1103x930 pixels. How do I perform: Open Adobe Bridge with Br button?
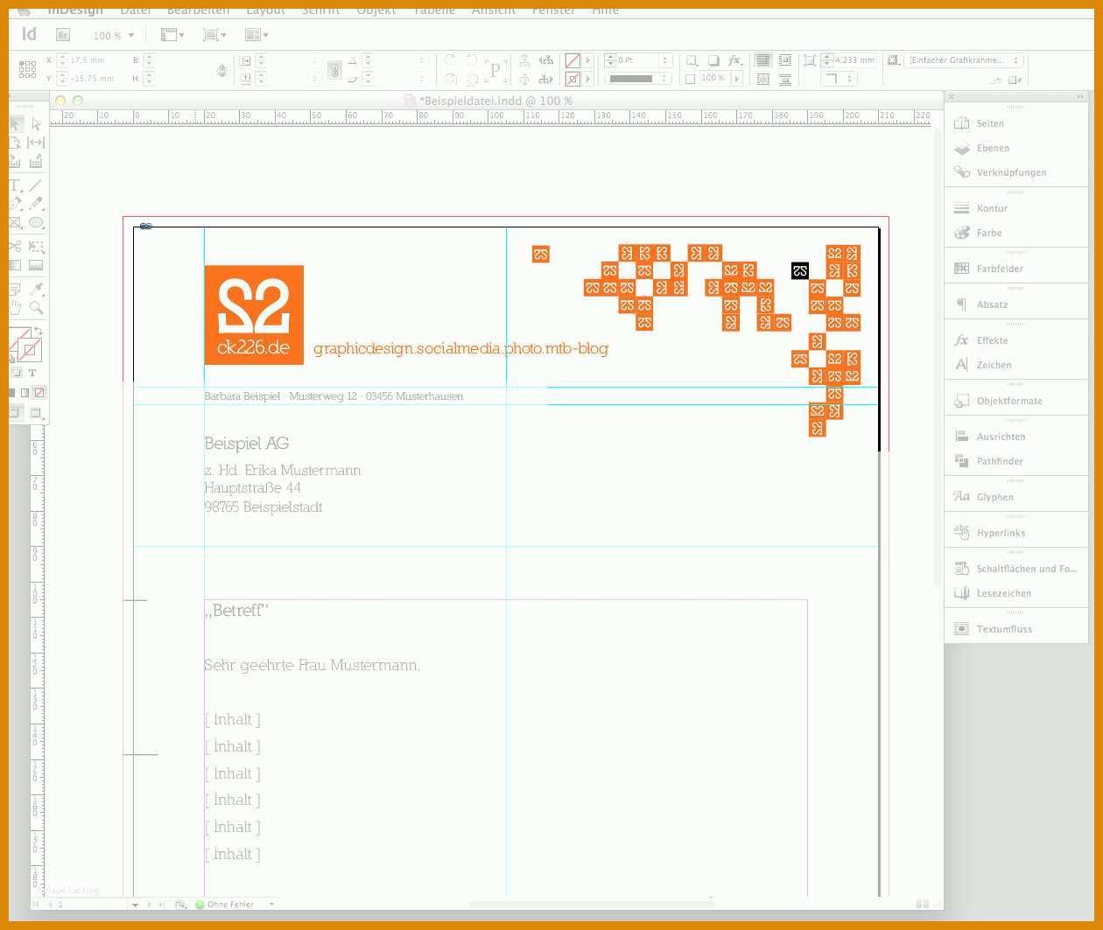point(63,35)
